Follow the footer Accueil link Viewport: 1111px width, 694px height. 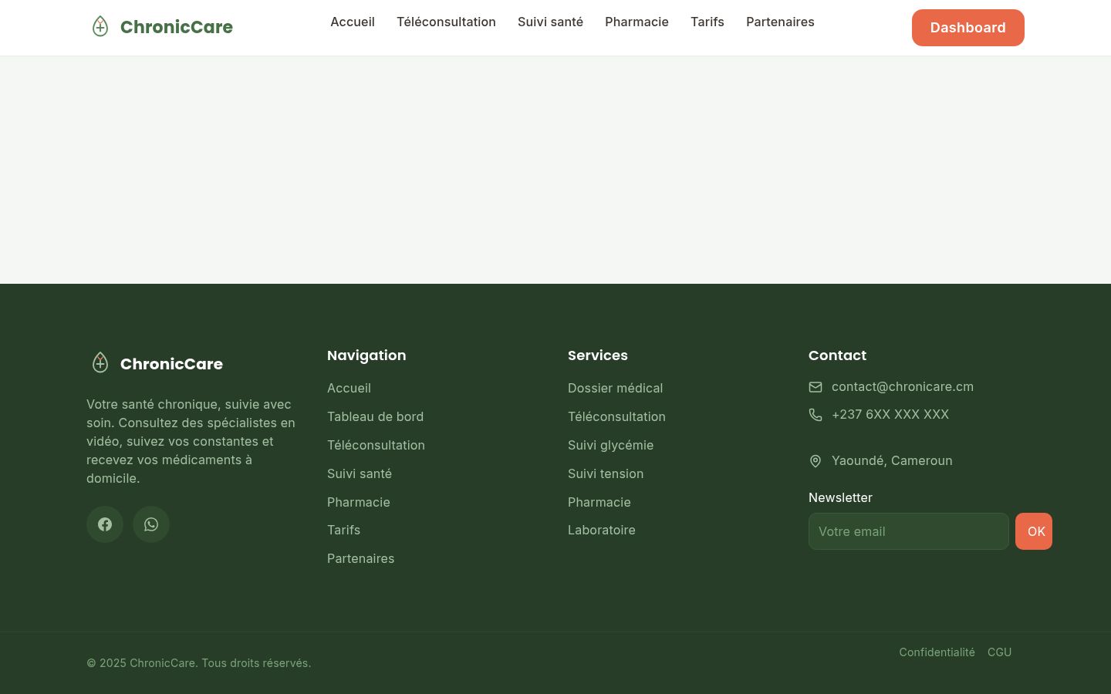(x=349, y=389)
